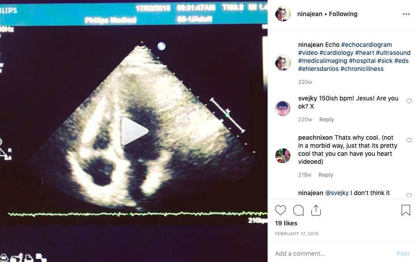Open the #cardiology hashtag
The image size is (415, 262).
336,53
